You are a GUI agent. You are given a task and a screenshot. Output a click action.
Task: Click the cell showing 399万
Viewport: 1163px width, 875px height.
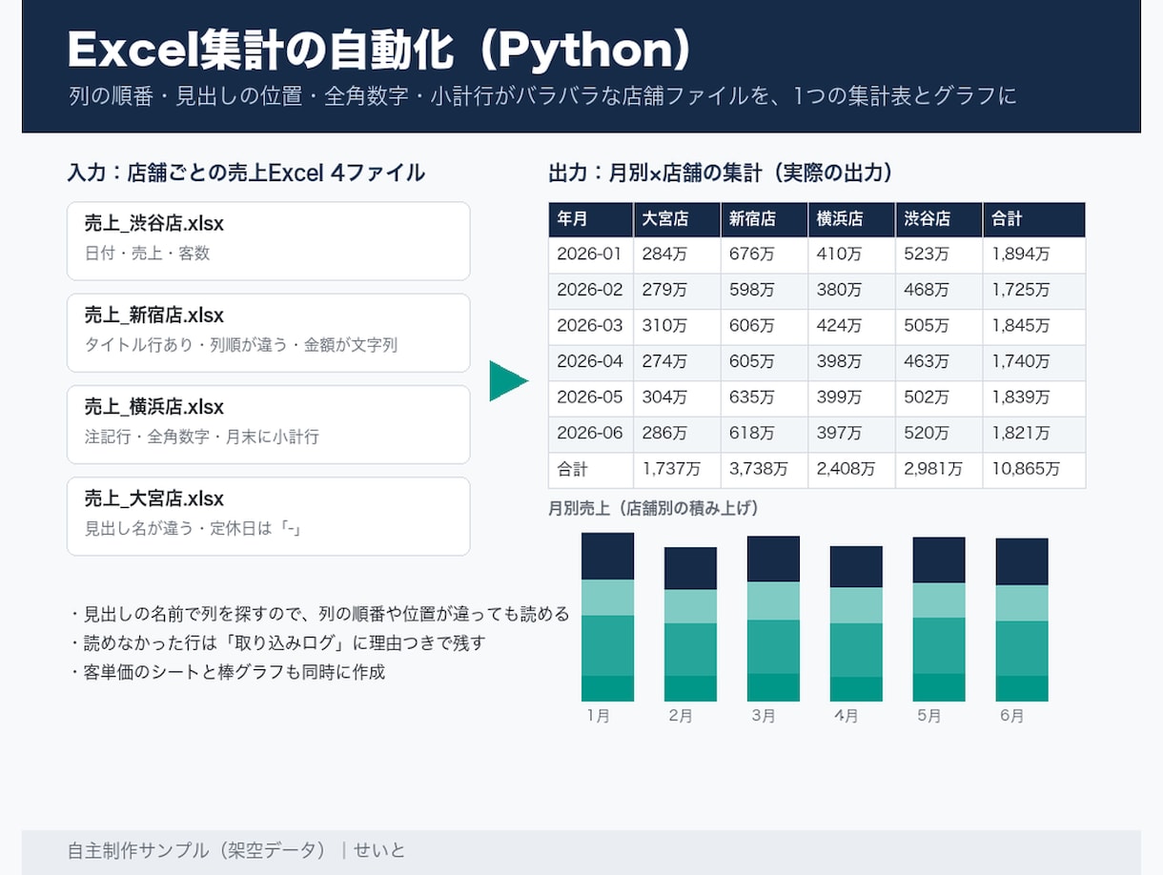[852, 397]
